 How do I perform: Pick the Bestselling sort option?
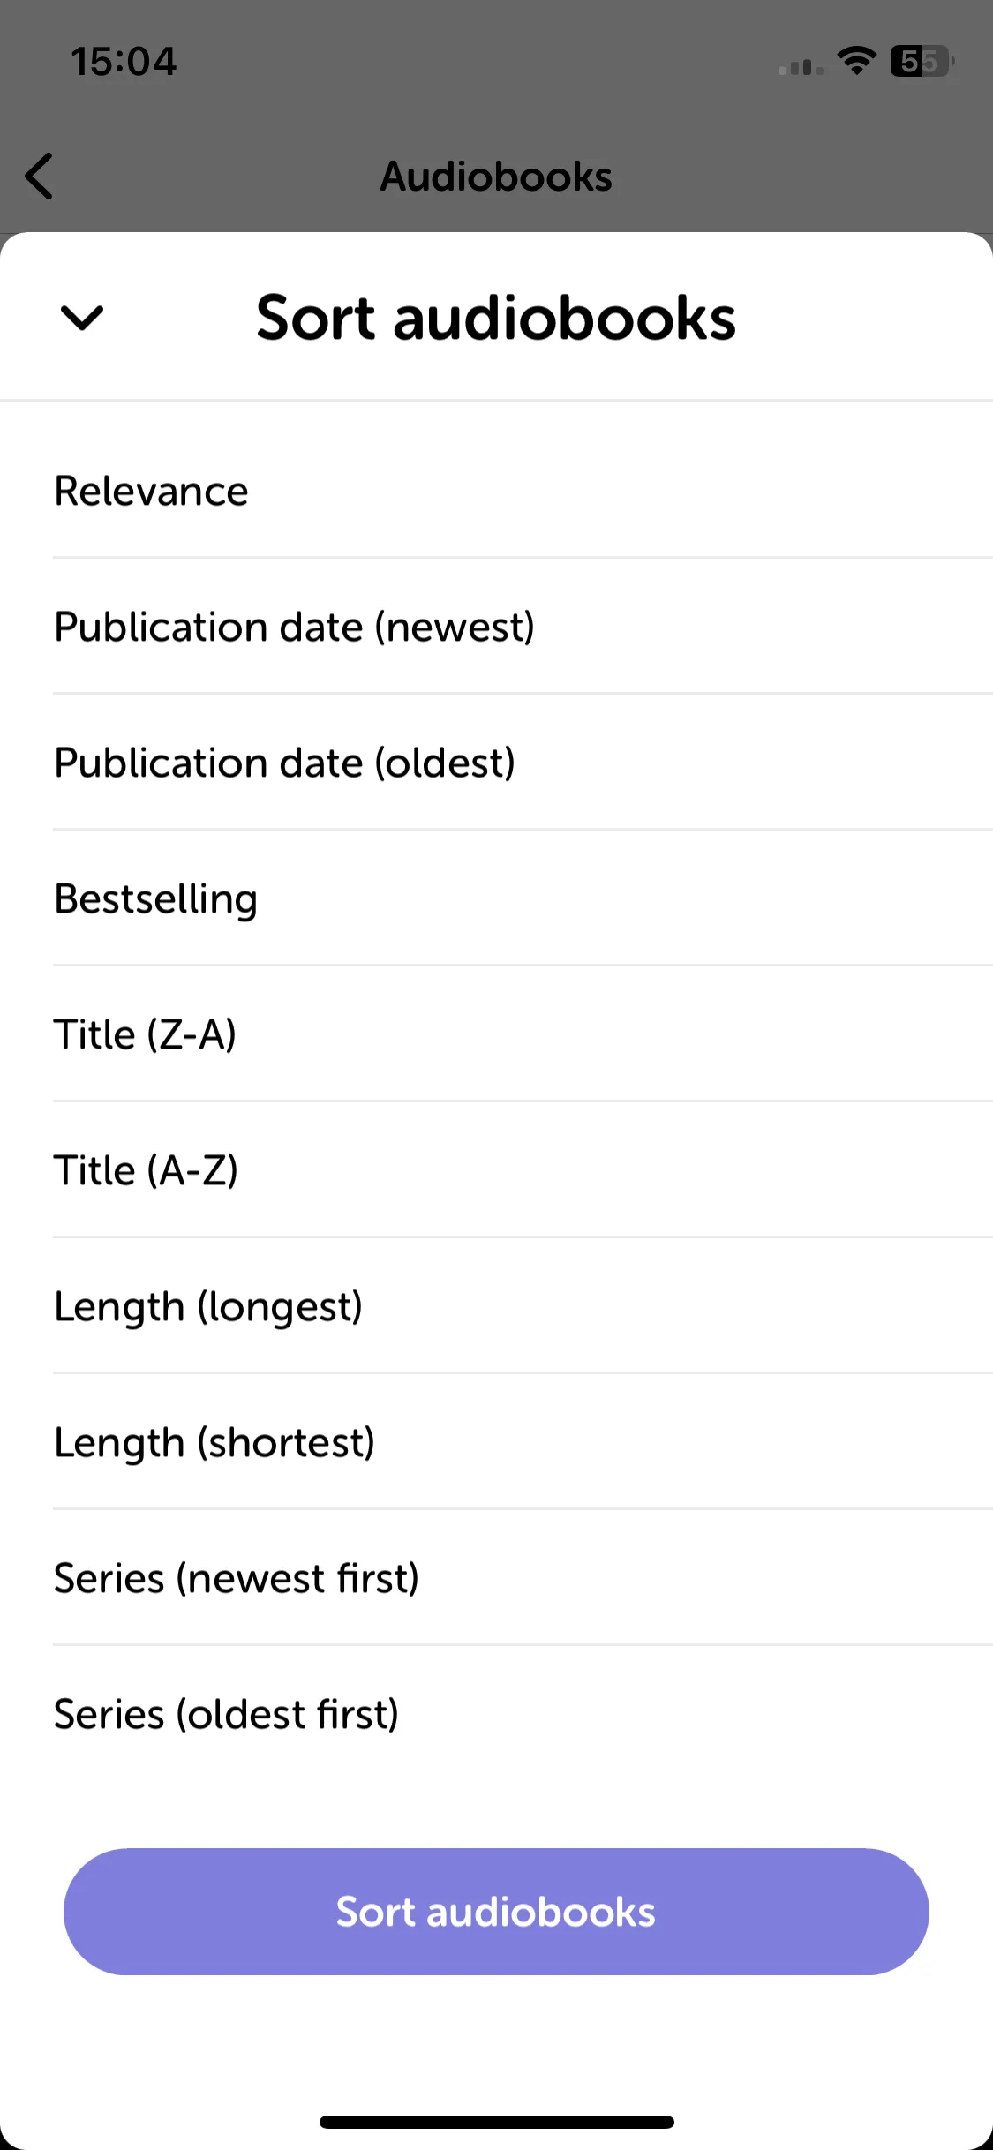coord(496,898)
